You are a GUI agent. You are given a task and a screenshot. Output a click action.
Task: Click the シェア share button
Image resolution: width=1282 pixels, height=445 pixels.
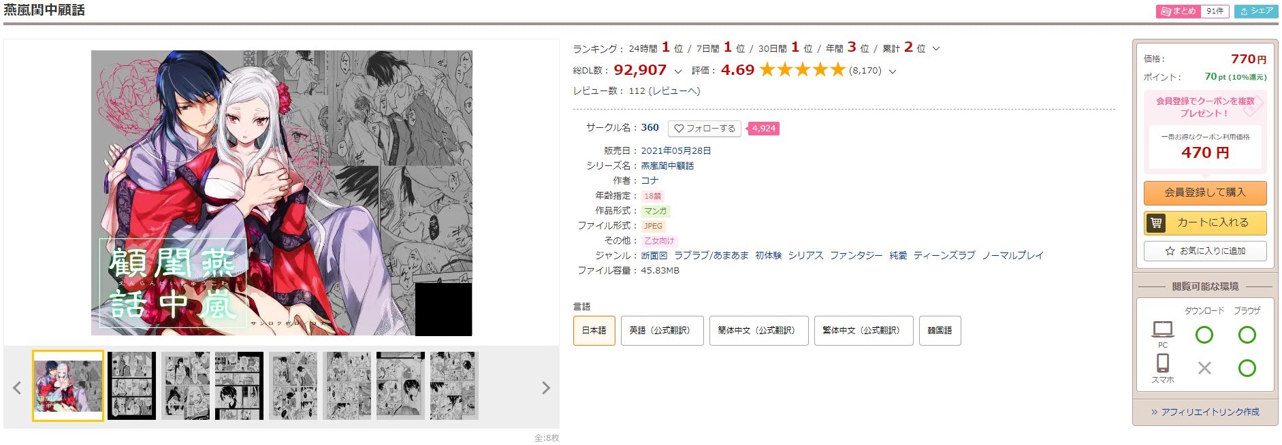[1256, 11]
